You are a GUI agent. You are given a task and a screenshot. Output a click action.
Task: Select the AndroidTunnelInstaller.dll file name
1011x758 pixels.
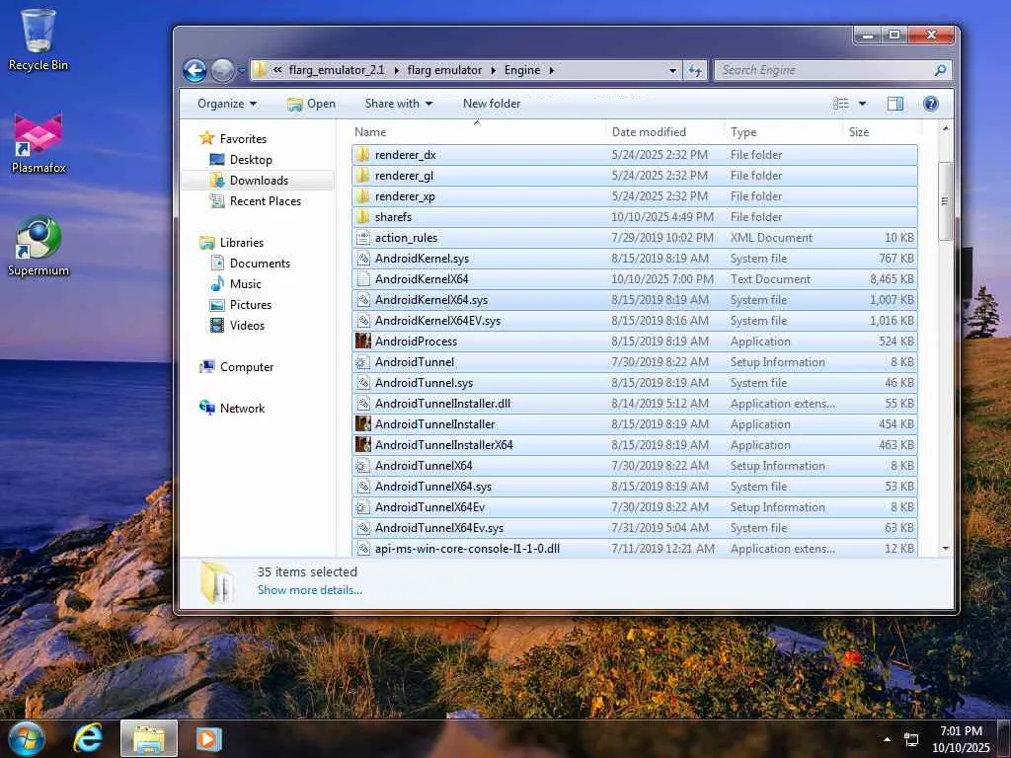(442, 404)
